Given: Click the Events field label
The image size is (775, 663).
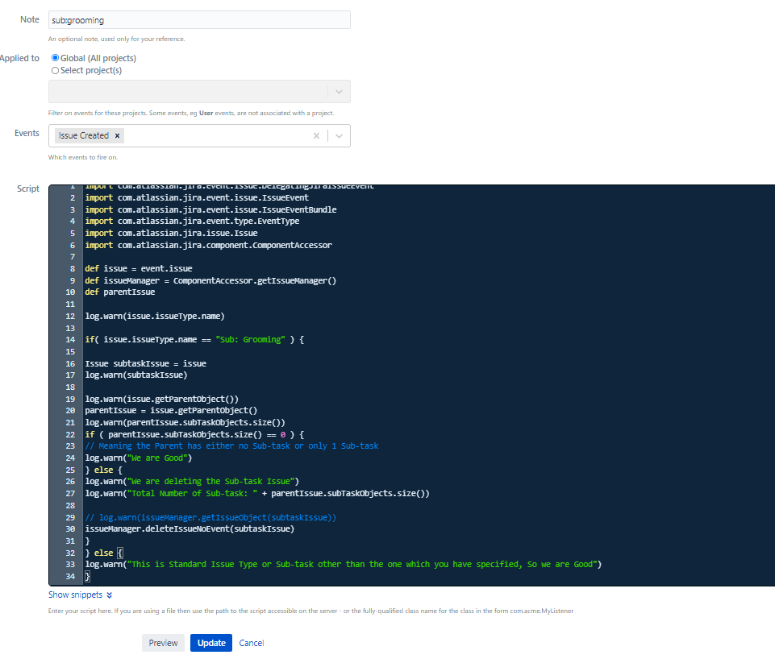Looking at the screenshot, I should tap(27, 133).
